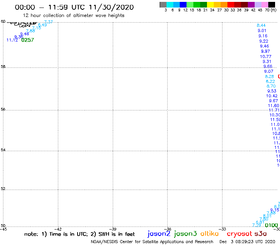Image resolution: width=280 pixels, height=245 pixels.
Task: Select the purple legend color swatch
Action: point(251,5)
